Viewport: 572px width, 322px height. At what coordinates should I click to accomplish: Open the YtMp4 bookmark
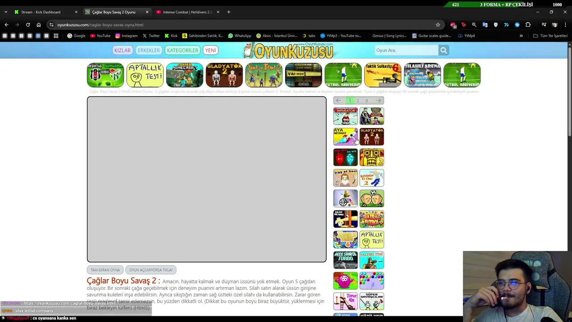click(467, 36)
